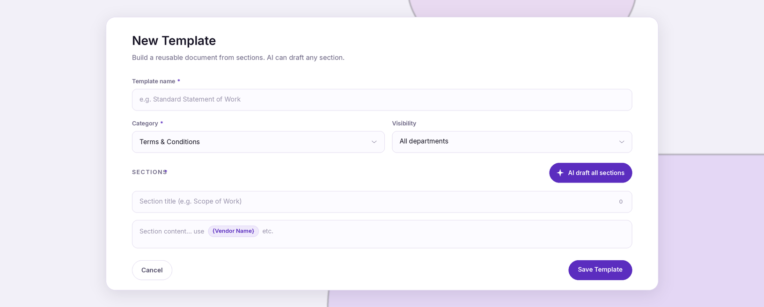Click the Category chevron arrow

point(374,142)
